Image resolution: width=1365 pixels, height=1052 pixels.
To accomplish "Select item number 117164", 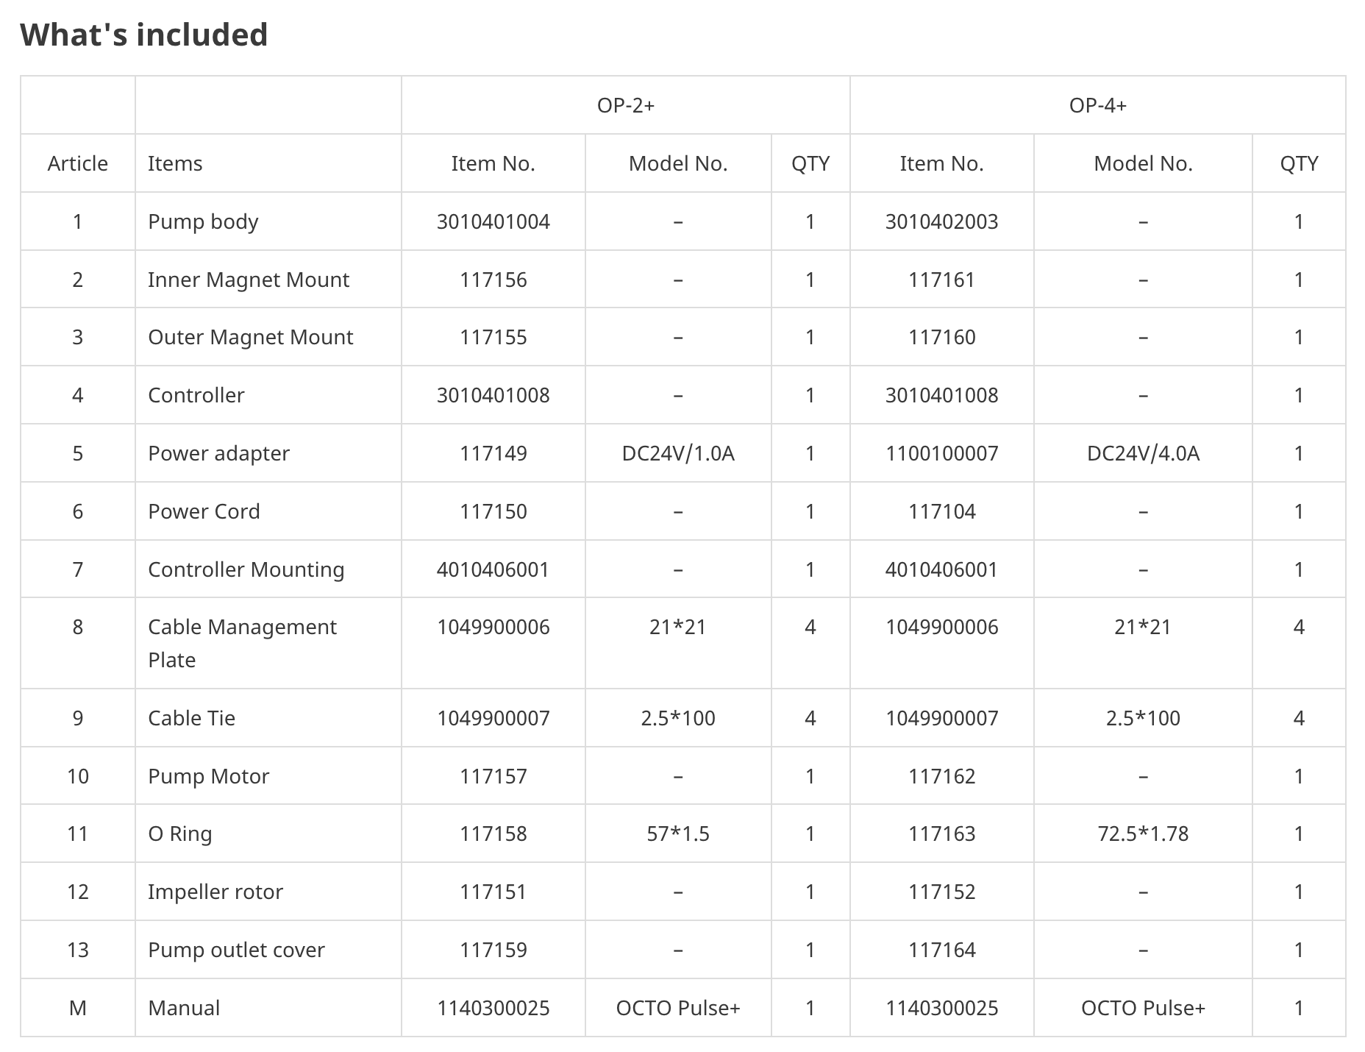I will [x=942, y=950].
